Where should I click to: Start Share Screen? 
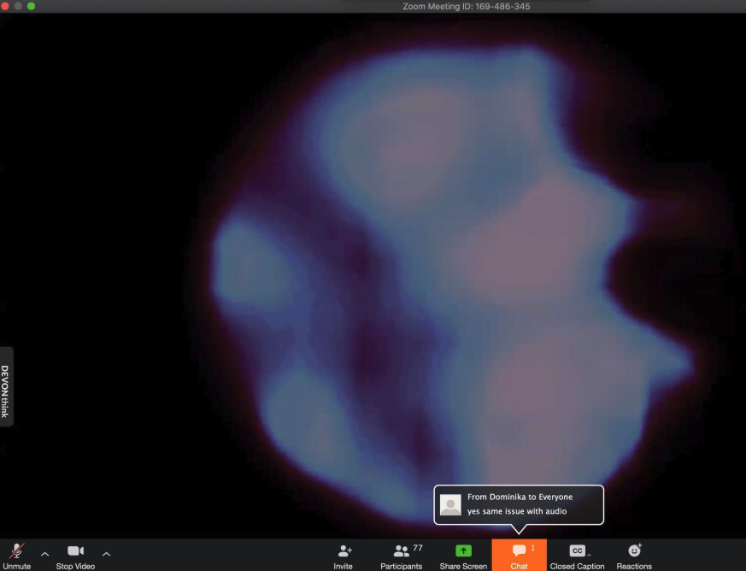point(463,556)
